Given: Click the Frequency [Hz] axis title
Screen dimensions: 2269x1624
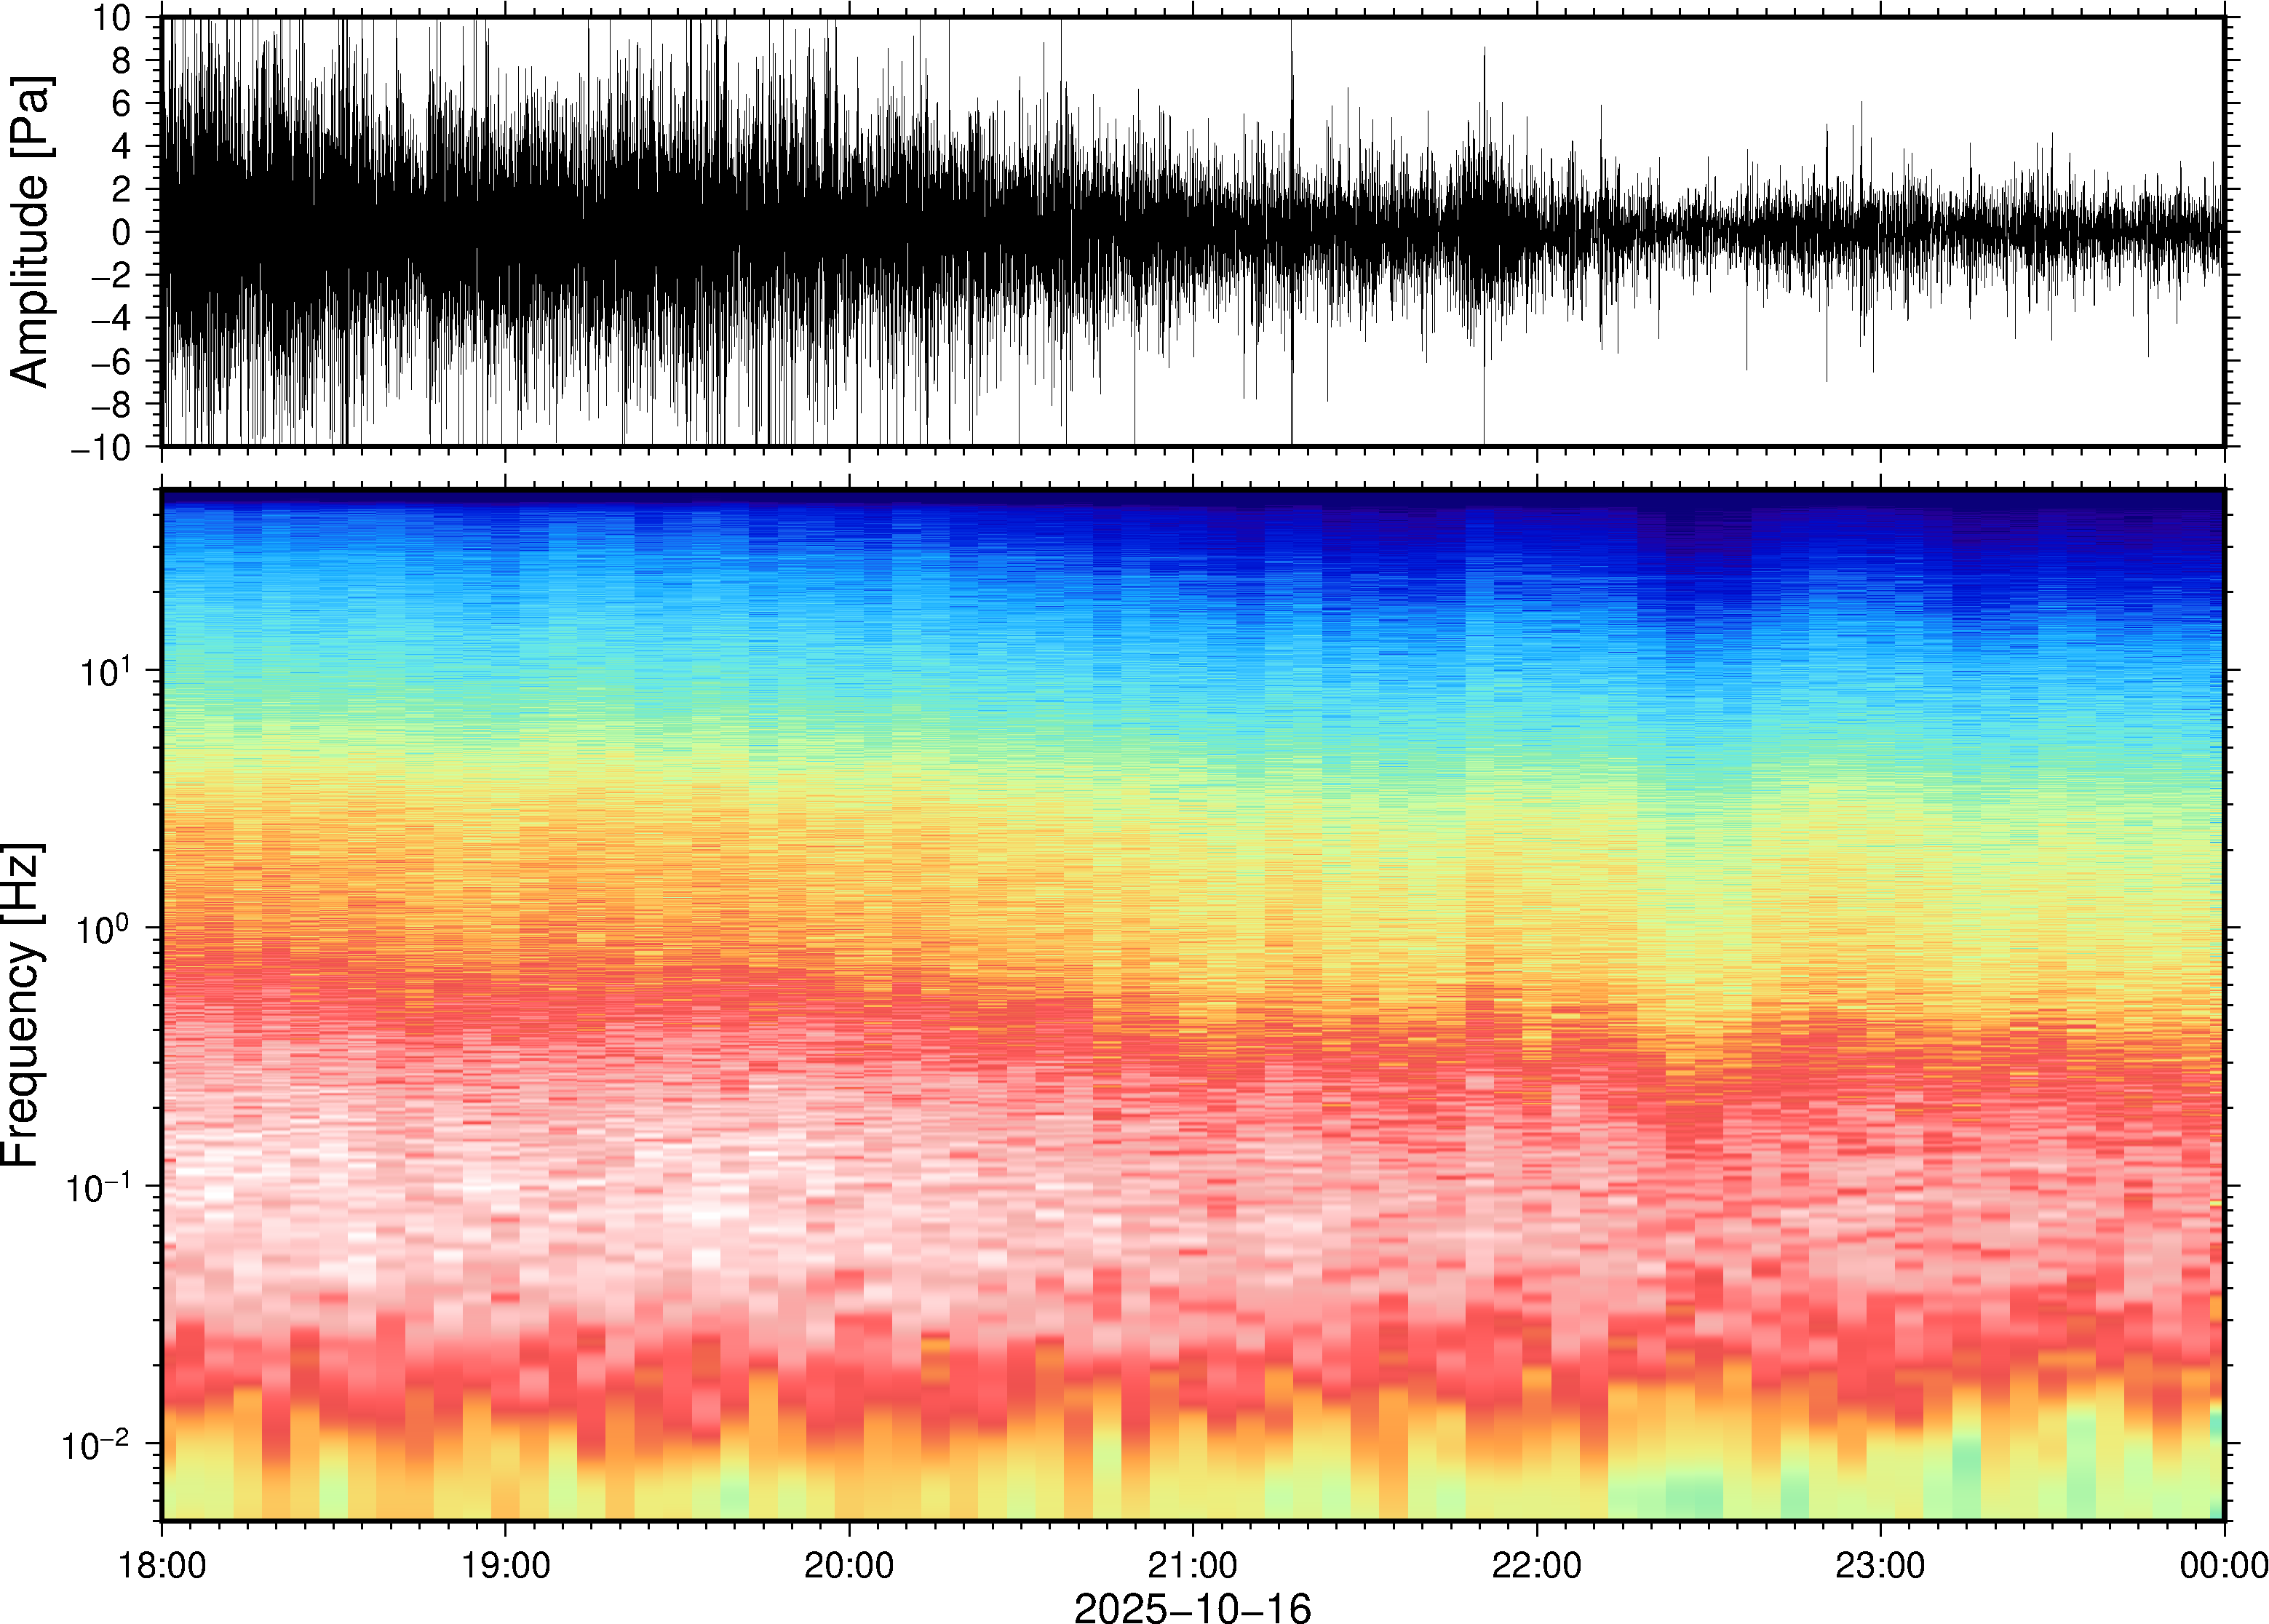Looking at the screenshot, I should point(22,1005).
